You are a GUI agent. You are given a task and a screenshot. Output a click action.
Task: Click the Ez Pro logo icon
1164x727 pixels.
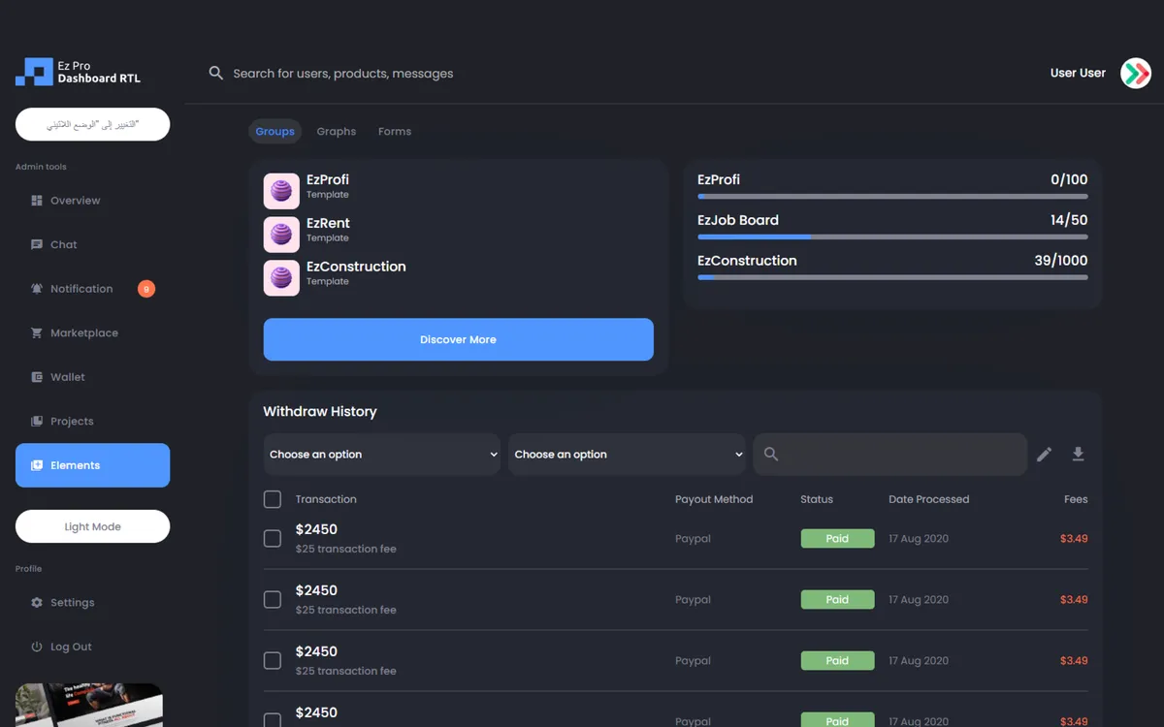(34, 72)
